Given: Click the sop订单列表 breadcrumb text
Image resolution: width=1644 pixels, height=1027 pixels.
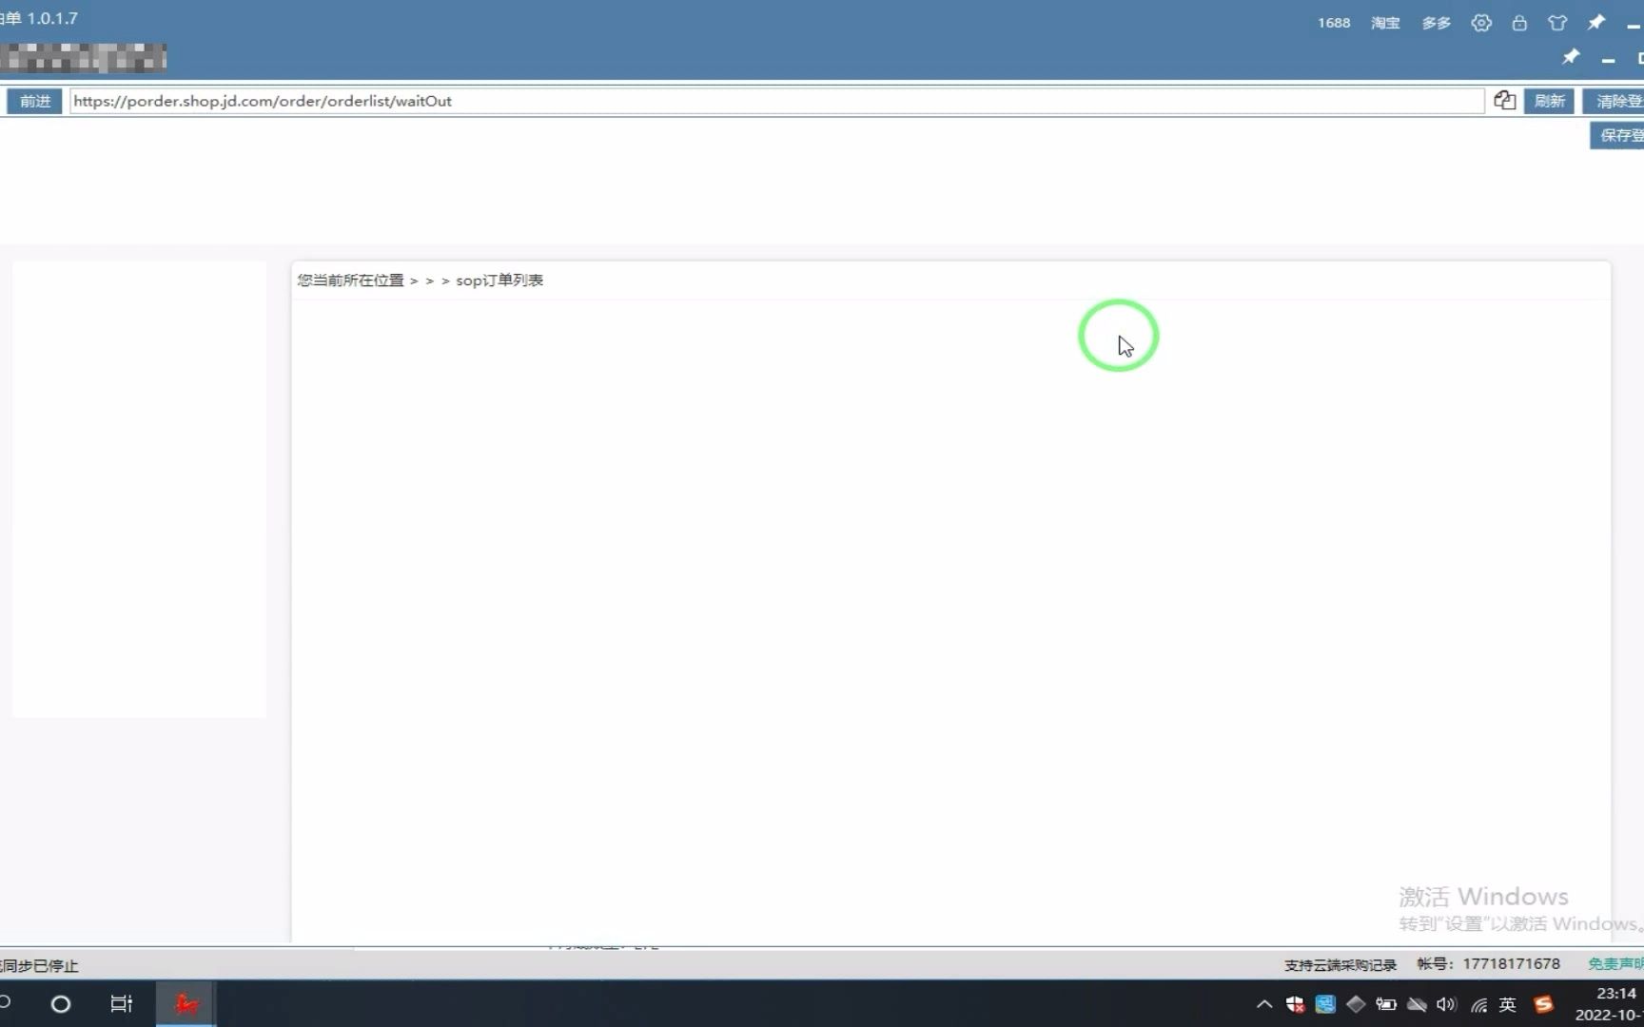Looking at the screenshot, I should click(x=499, y=281).
